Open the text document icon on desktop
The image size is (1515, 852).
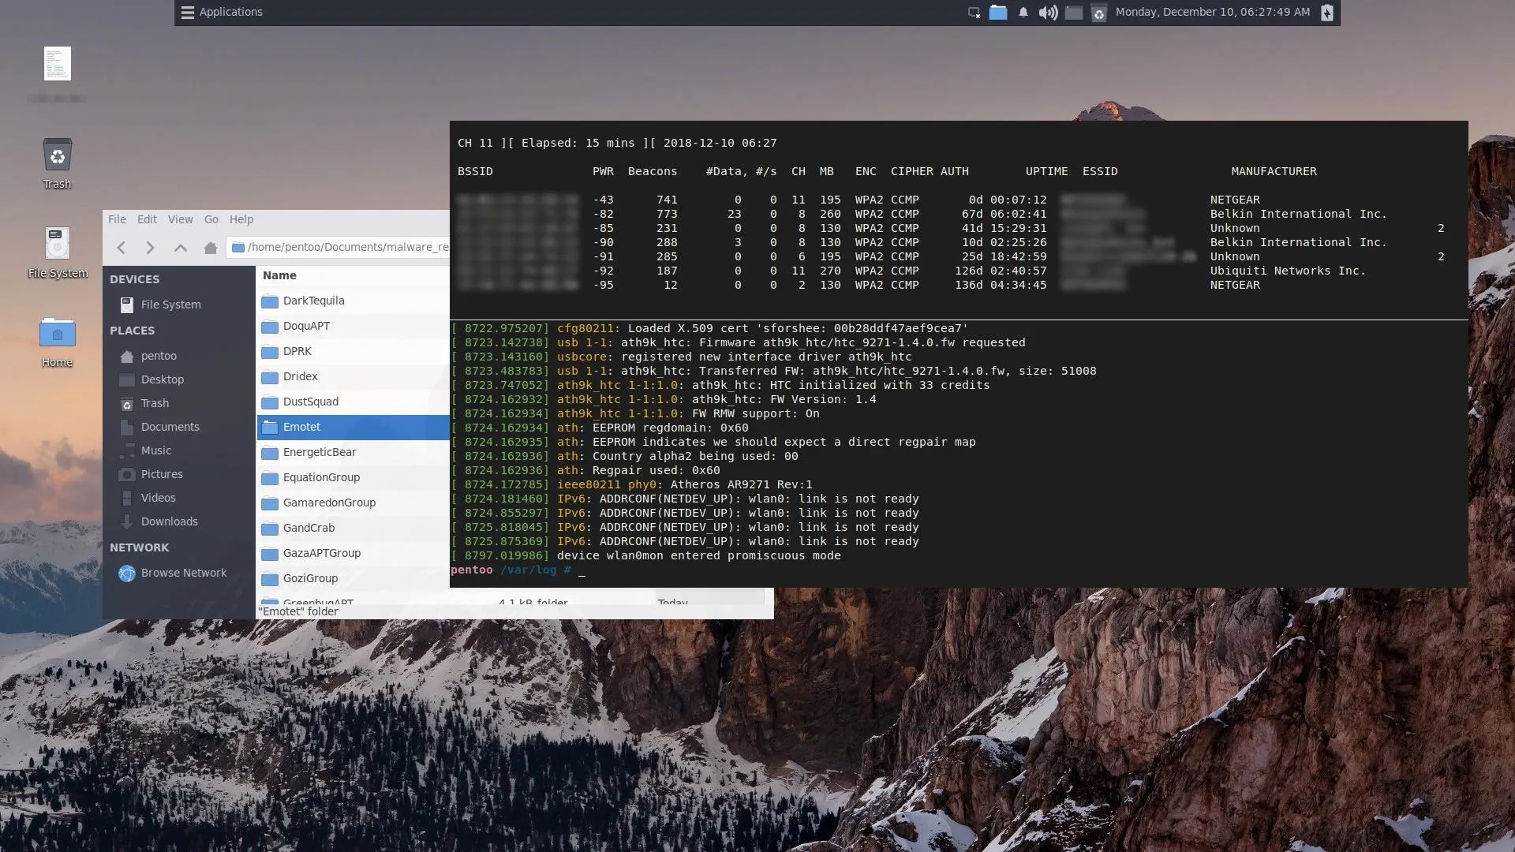[57, 64]
